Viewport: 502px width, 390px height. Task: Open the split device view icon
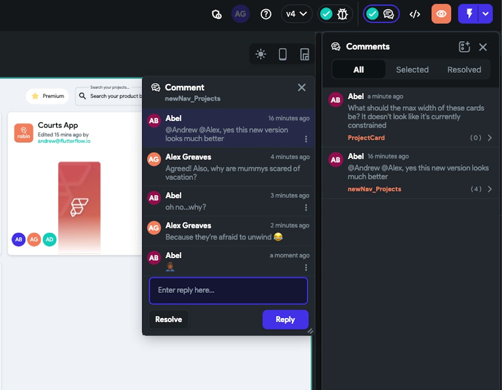tap(305, 54)
